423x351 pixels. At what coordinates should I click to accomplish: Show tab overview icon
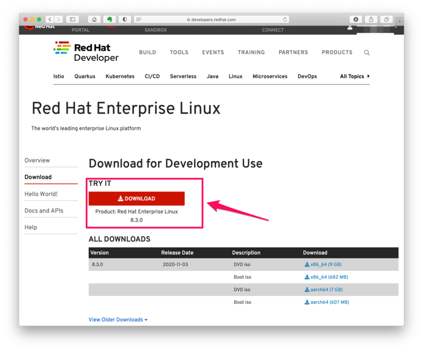387,19
